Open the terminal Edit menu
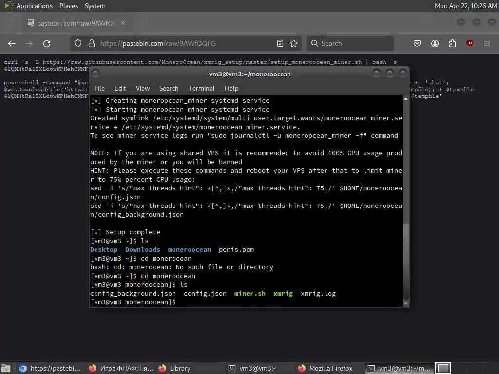 (x=120, y=89)
